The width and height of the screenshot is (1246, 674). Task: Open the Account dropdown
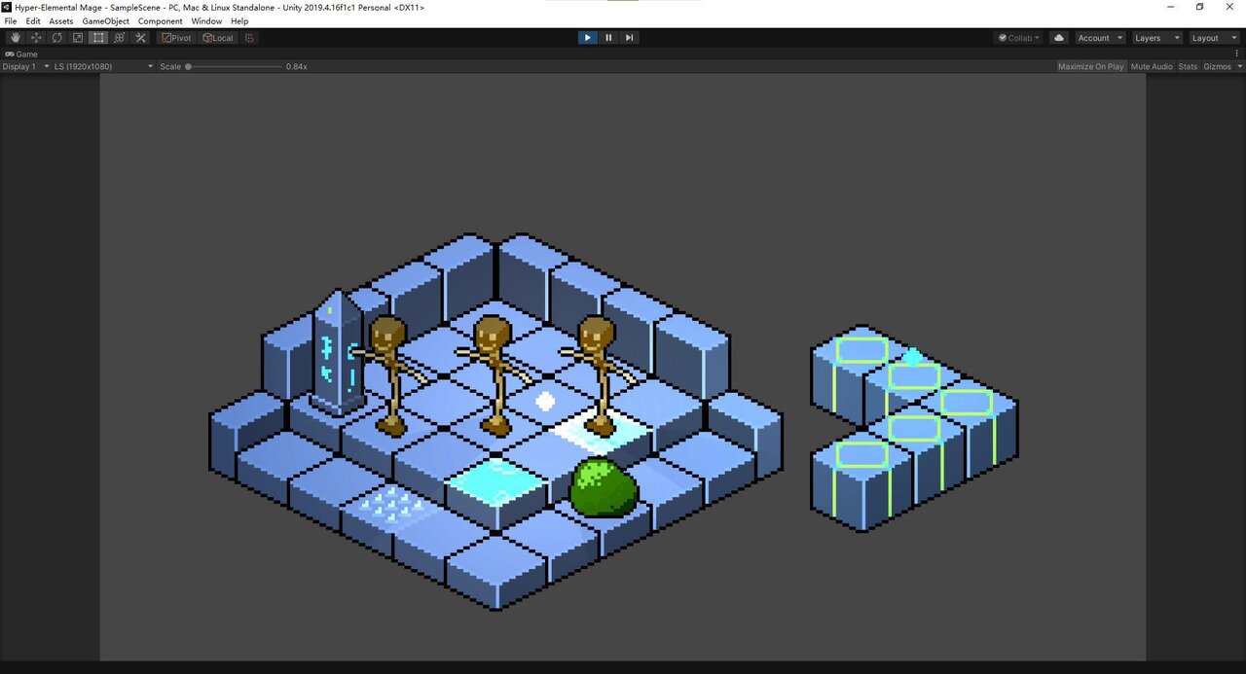tap(1099, 38)
